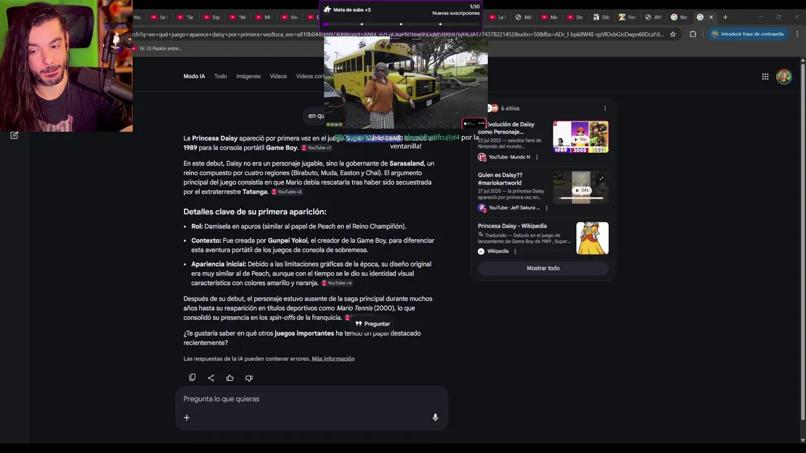Click the 'Detalles clave de su primera aparición:' heading
Viewport: 806px width, 453px height.
click(x=254, y=211)
